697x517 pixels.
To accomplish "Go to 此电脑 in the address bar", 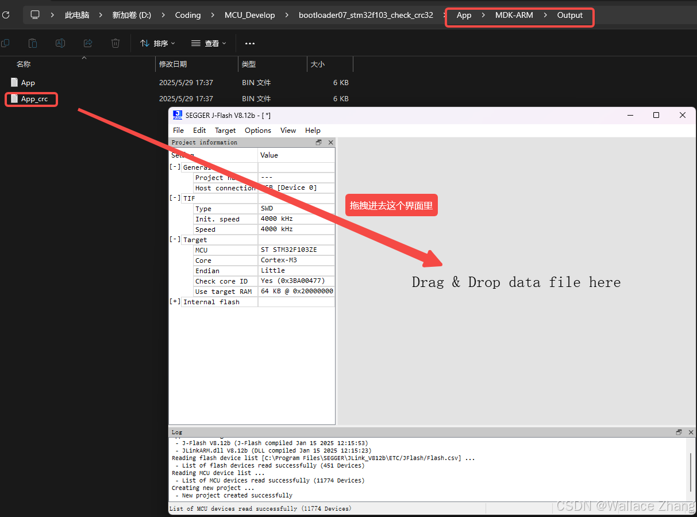I will (77, 15).
